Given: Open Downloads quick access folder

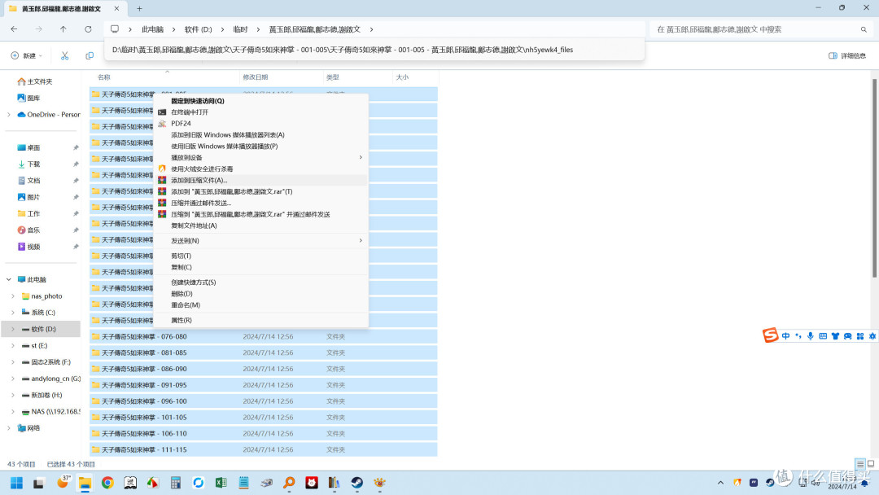Looking at the screenshot, I should 28,164.
